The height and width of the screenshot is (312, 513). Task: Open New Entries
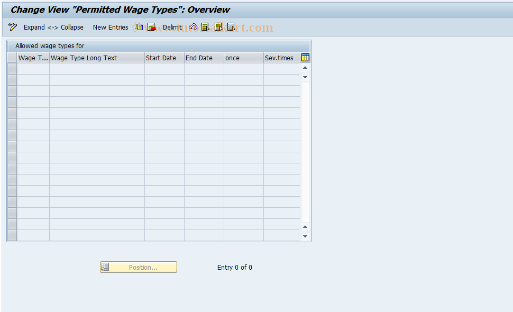click(x=110, y=27)
